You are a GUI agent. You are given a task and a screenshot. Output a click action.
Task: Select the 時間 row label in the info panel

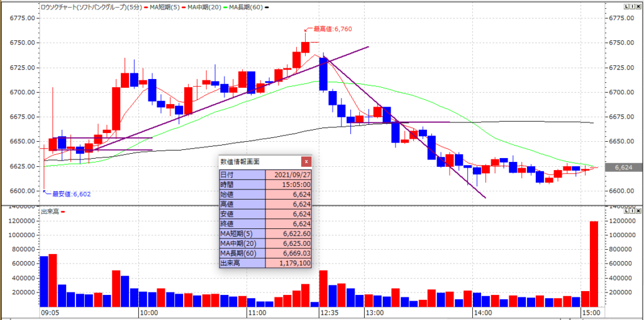243,183
